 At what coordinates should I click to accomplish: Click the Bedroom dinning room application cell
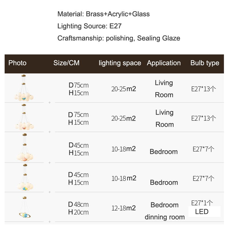point(165,211)
